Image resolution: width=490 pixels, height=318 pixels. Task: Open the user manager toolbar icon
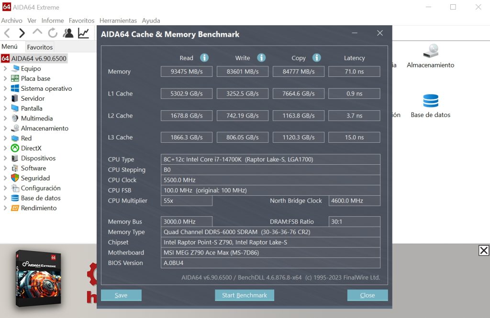(68, 33)
